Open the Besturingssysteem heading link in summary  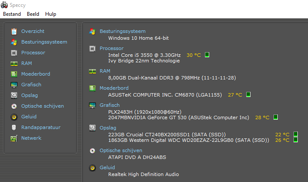click(123, 31)
